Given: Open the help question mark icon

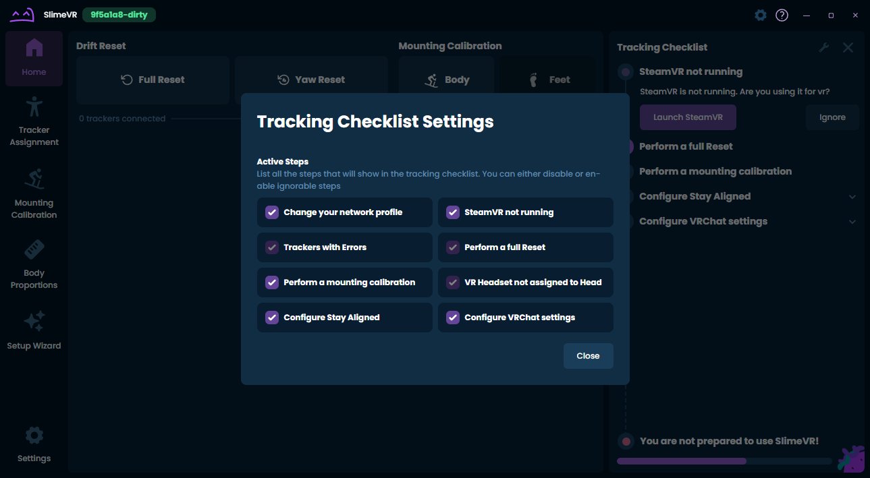Looking at the screenshot, I should [x=782, y=15].
